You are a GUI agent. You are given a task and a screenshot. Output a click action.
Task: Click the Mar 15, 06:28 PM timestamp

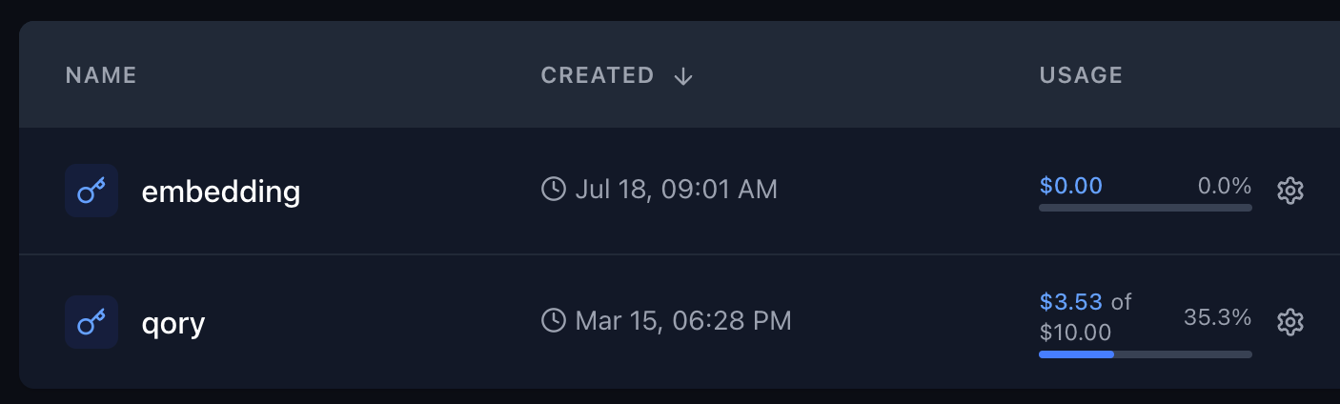(x=683, y=320)
